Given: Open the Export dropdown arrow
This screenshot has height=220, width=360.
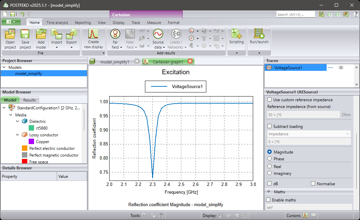Looking at the screenshot, I should [71, 48].
